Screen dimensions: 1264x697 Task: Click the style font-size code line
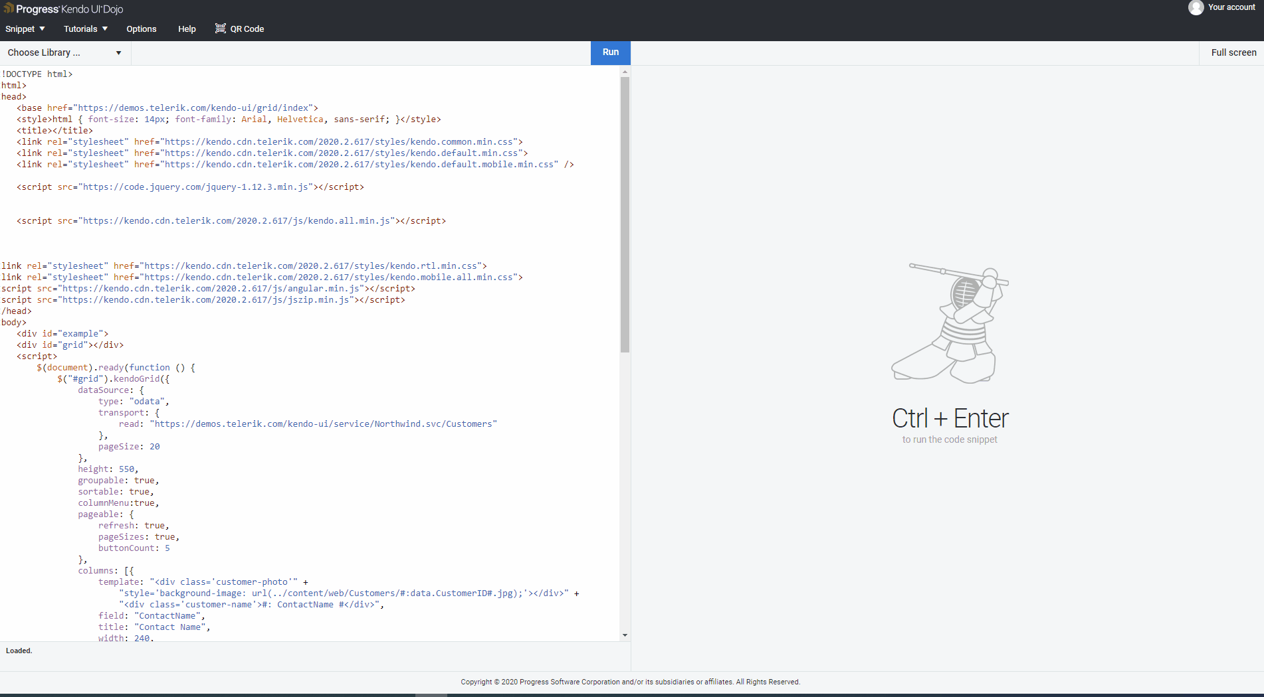tap(229, 119)
